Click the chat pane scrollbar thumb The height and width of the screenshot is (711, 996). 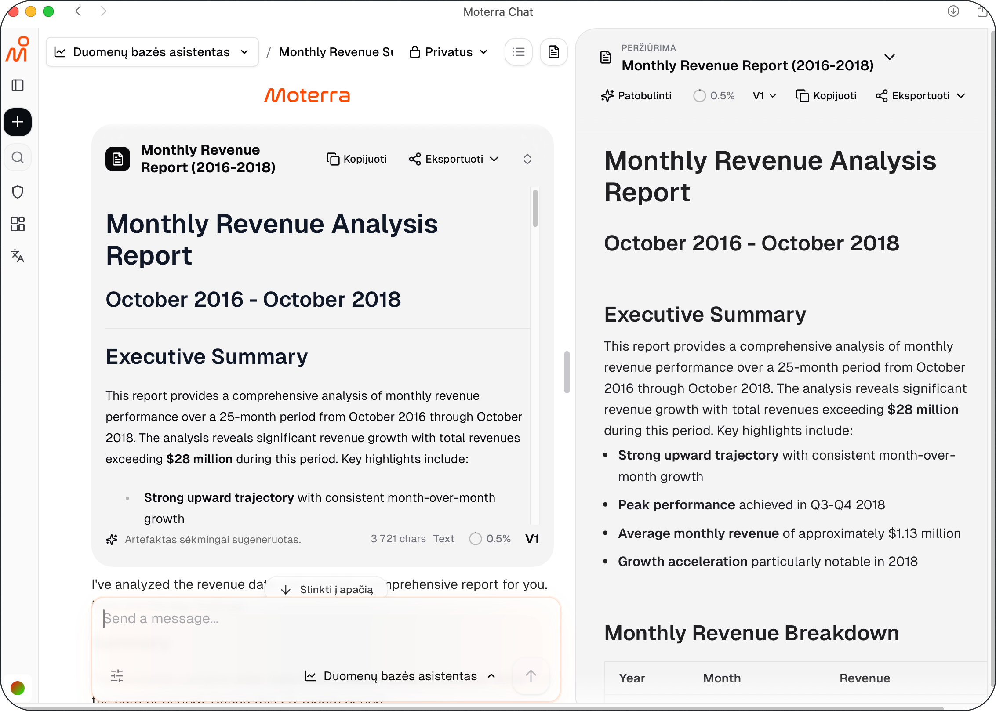point(567,372)
